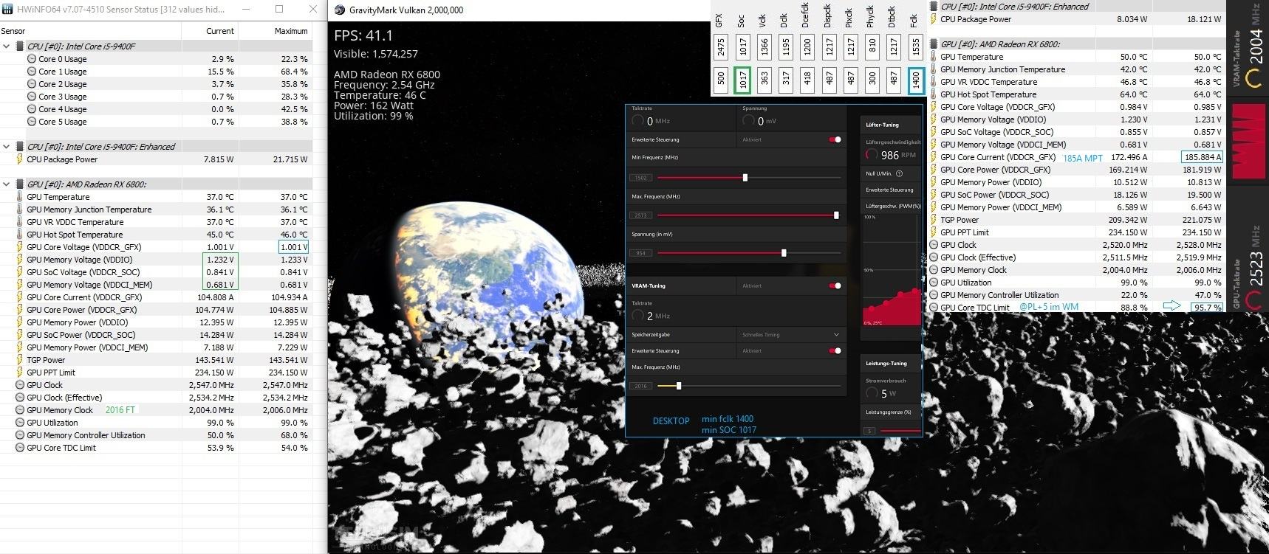This screenshot has height=554, width=1269.
Task: Click GPU [#0] AMD Radeon chip icon in left window
Action: pyautogui.click(x=21, y=184)
